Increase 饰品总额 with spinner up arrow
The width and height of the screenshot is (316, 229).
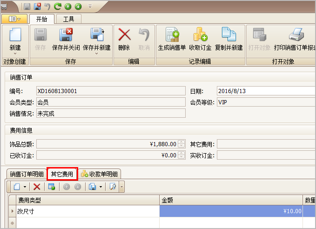pos(182,142)
